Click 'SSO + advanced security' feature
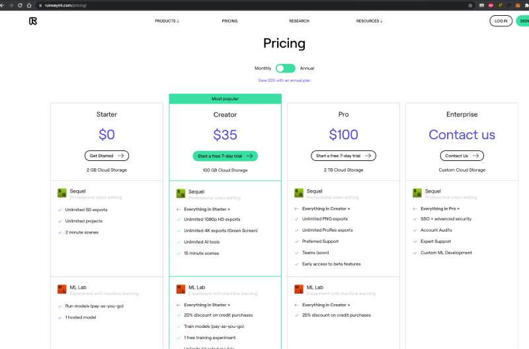This screenshot has width=529, height=349. (446, 219)
